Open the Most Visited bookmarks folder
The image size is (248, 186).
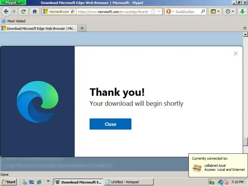13,21
